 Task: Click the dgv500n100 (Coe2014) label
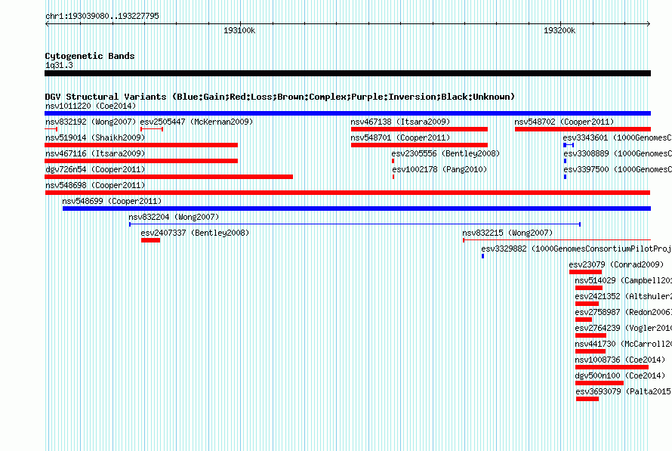click(x=620, y=375)
